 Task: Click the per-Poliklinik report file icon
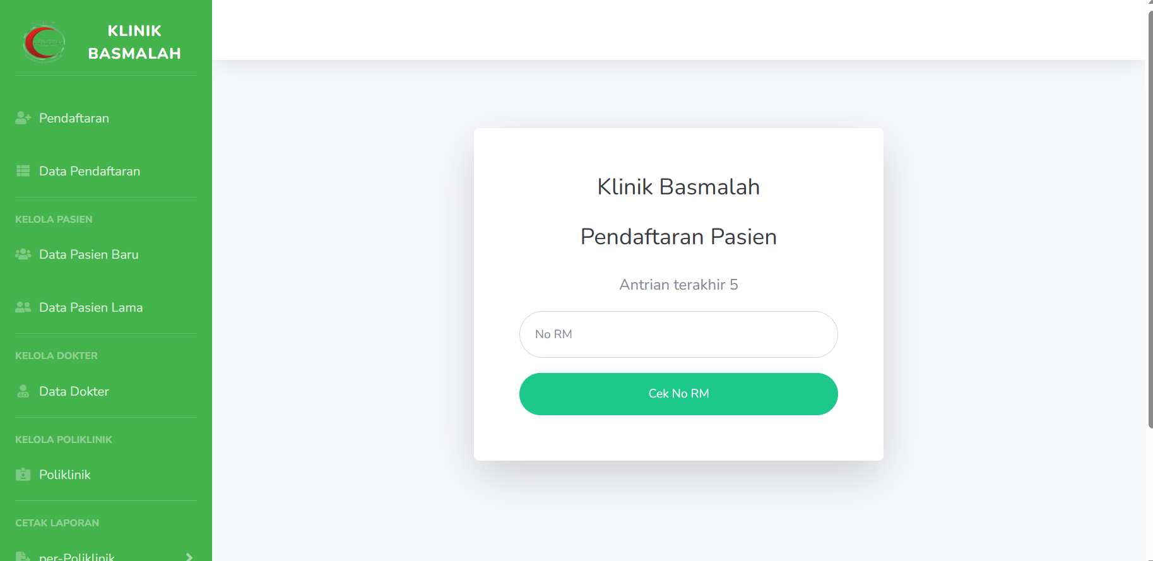click(23, 557)
